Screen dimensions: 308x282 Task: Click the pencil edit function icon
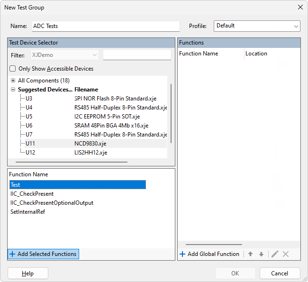274,254
